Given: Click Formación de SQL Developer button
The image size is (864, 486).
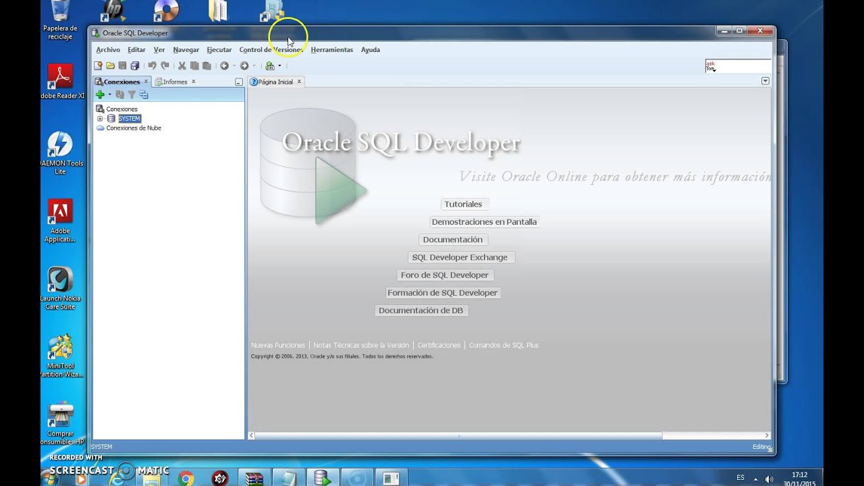Looking at the screenshot, I should coord(443,293).
